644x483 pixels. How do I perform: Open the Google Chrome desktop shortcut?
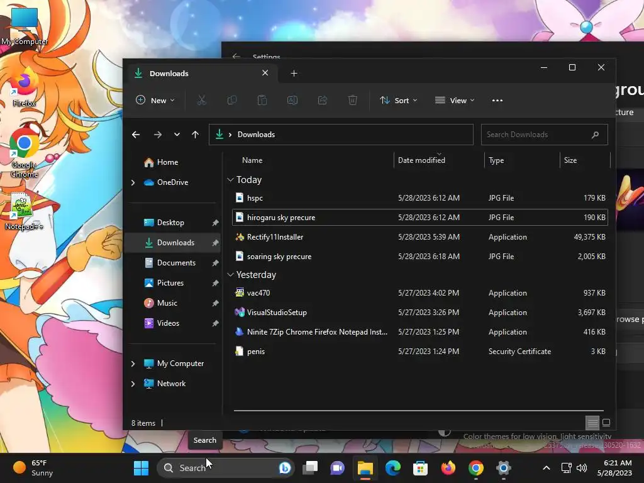(25, 152)
